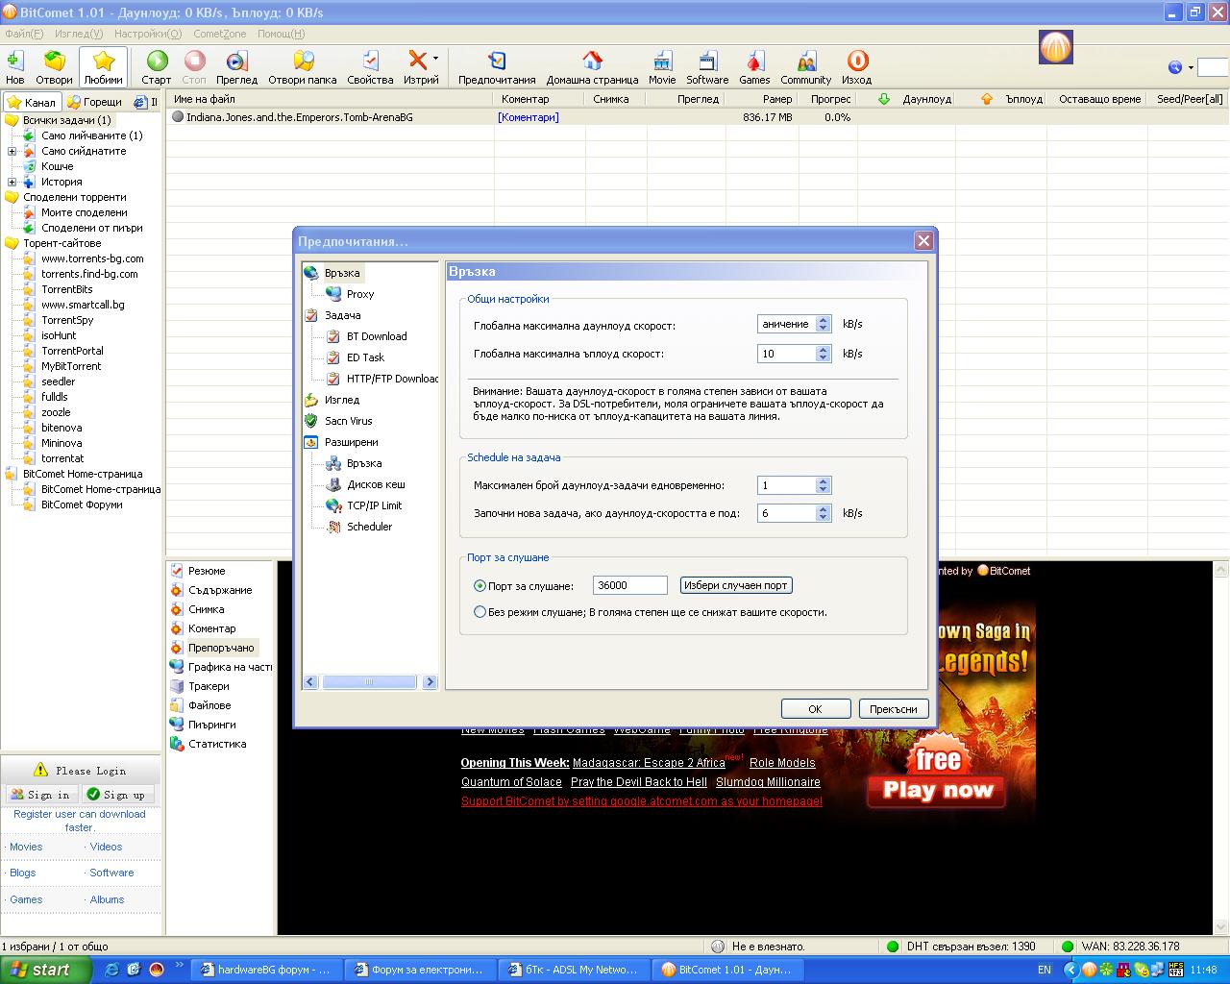This screenshot has width=1230, height=984.
Task: Open the Настройки(O) menu
Action: (148, 34)
